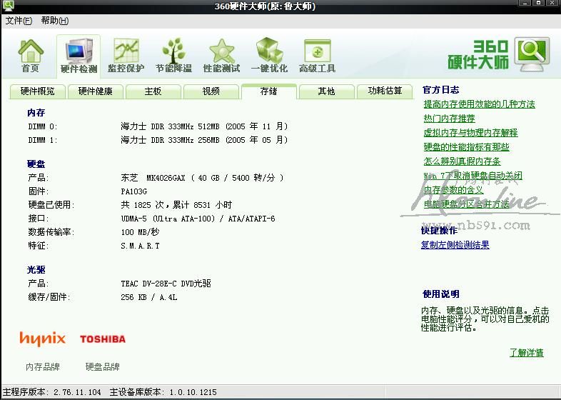The width and height of the screenshot is (561, 400).
Task: Maximize the window from title bar
Action: [538, 3]
